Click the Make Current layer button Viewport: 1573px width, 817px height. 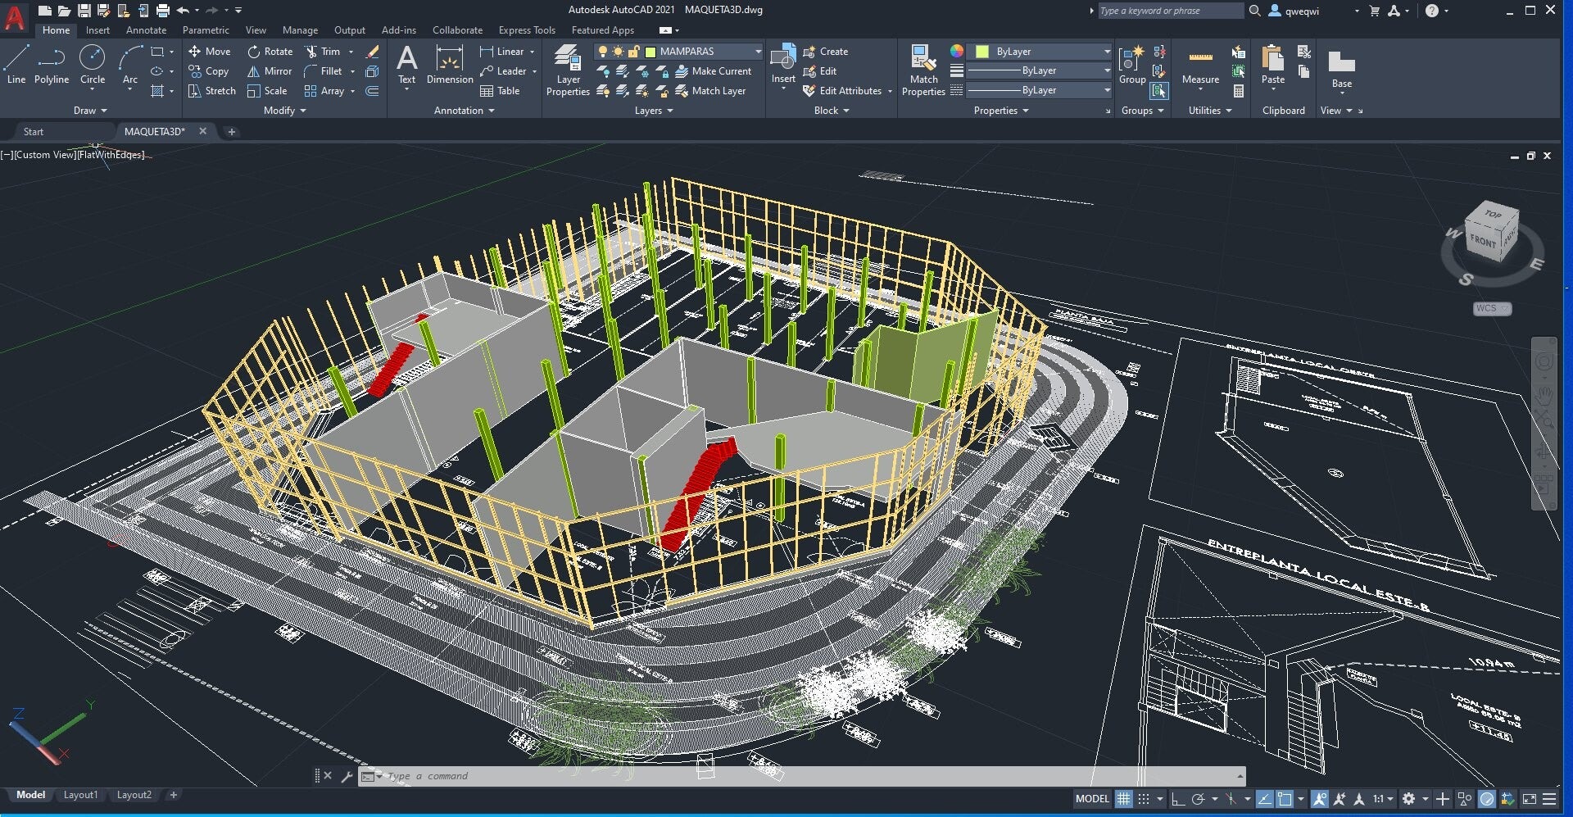pyautogui.click(x=712, y=71)
